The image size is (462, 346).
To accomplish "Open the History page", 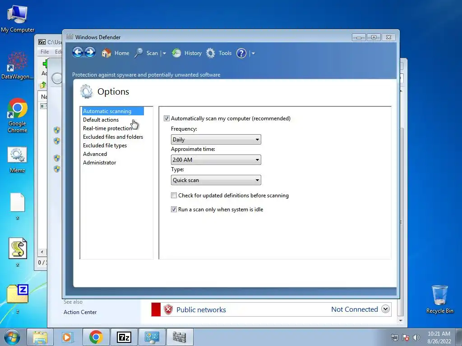I will pyautogui.click(x=187, y=53).
